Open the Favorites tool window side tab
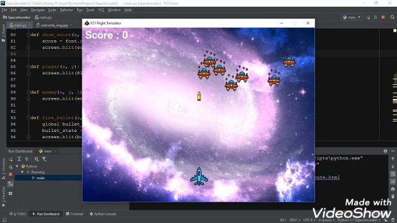This screenshot has width=397, height=223. tap(3, 197)
